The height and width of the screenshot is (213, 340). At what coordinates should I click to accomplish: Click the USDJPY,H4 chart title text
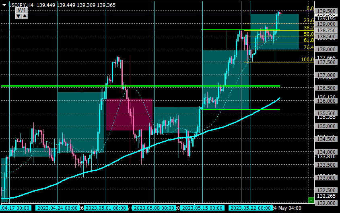pos(21,5)
